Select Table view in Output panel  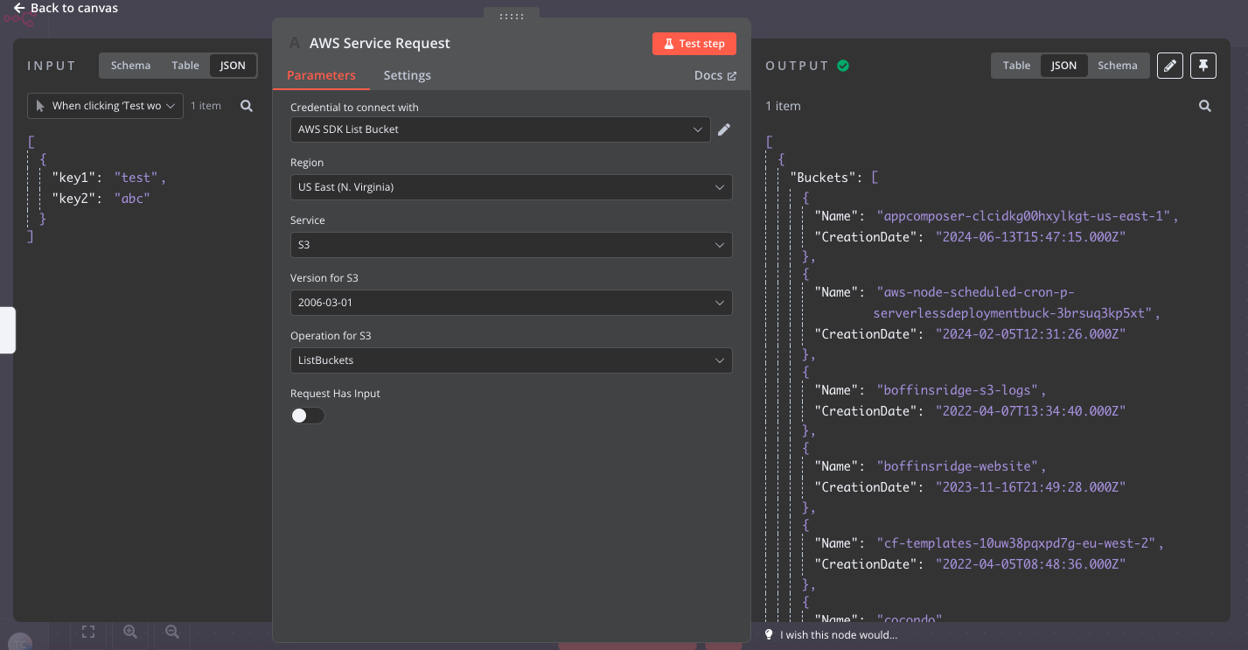pos(1016,66)
